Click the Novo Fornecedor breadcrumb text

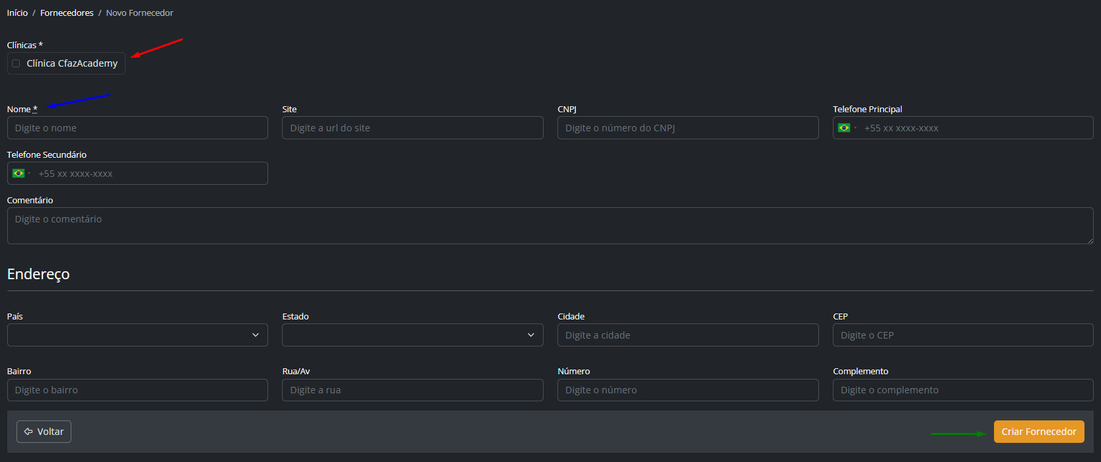click(x=139, y=13)
